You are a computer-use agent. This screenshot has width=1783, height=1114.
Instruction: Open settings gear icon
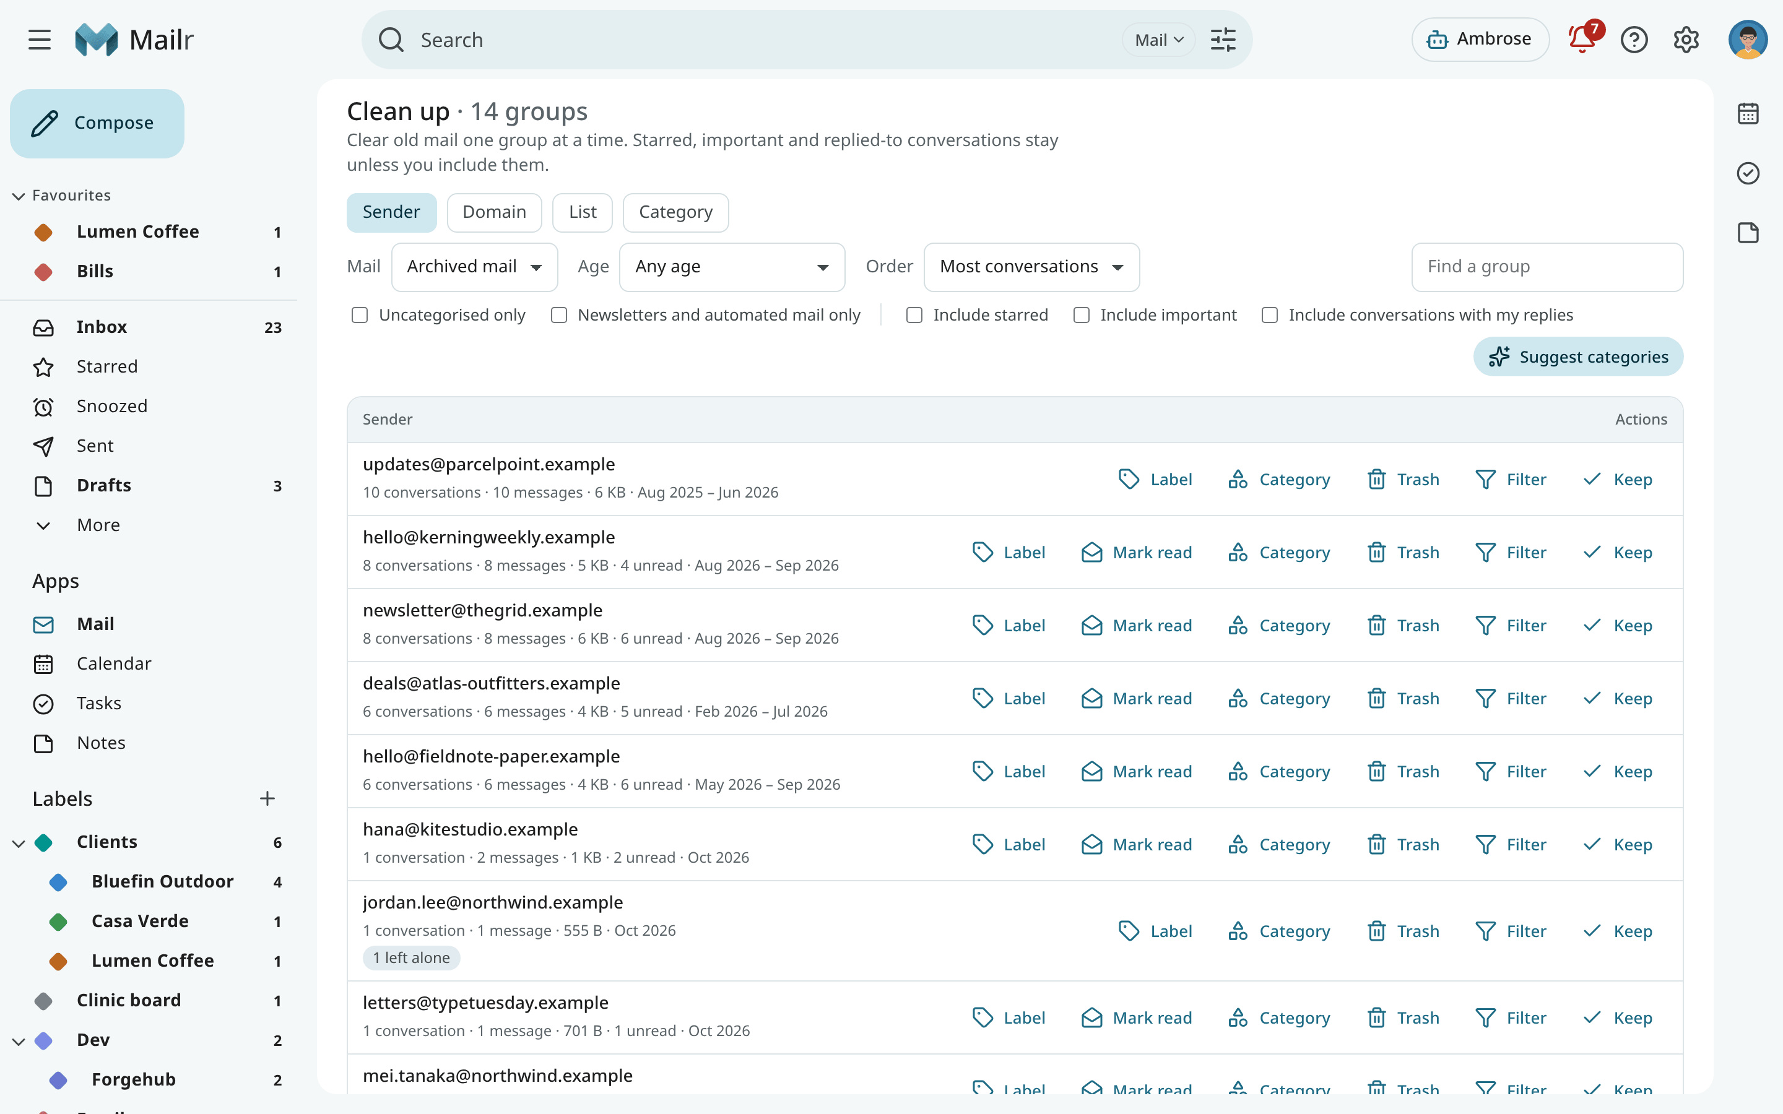1686,40
